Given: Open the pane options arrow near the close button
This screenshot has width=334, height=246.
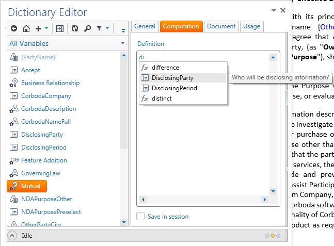Looking at the screenshot, I should point(273,11).
